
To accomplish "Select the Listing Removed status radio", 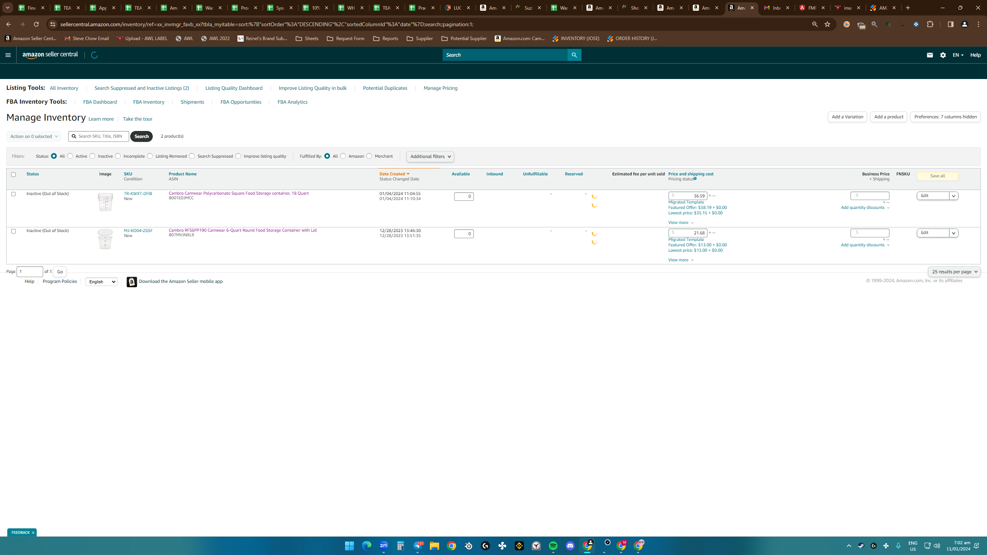I will (x=150, y=156).
